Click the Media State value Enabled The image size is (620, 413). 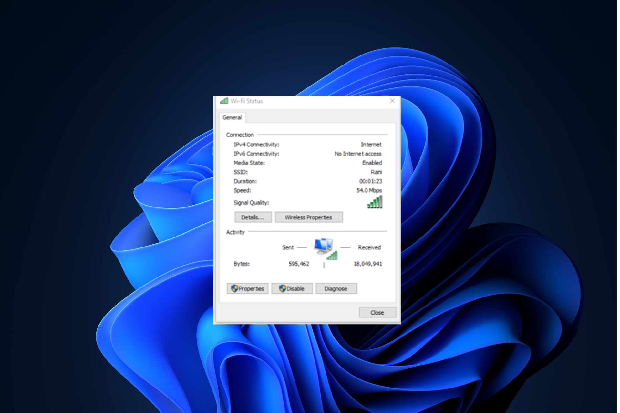[x=372, y=163]
